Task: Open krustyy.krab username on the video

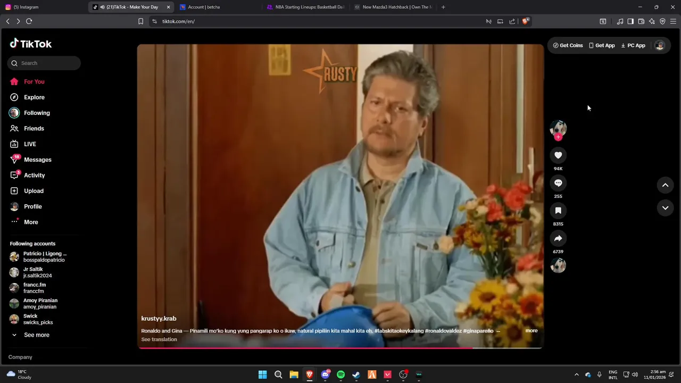Action: tap(159, 319)
